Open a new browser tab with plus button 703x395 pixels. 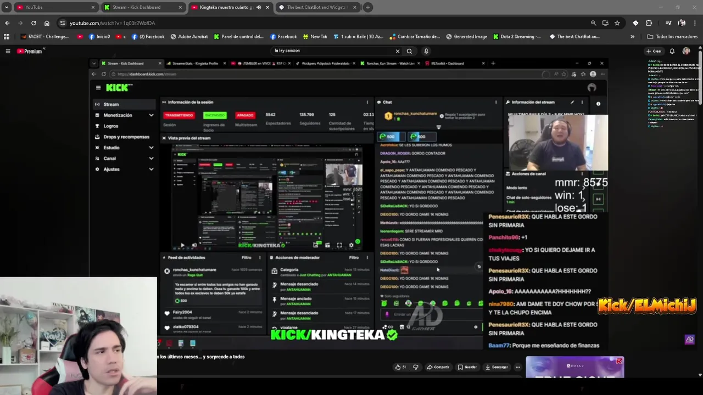(368, 7)
